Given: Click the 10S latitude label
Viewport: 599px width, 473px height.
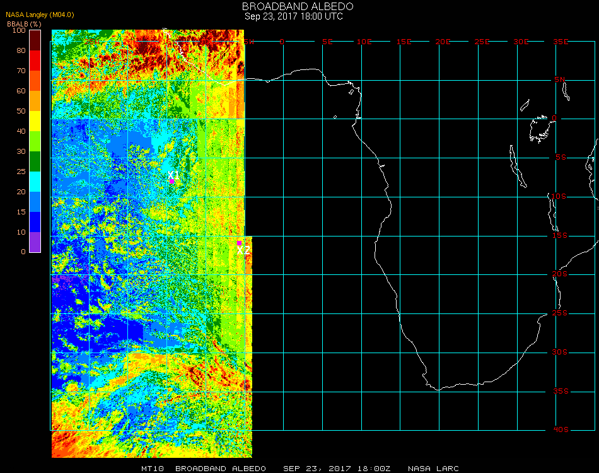Looking at the screenshot, I should coord(559,196).
